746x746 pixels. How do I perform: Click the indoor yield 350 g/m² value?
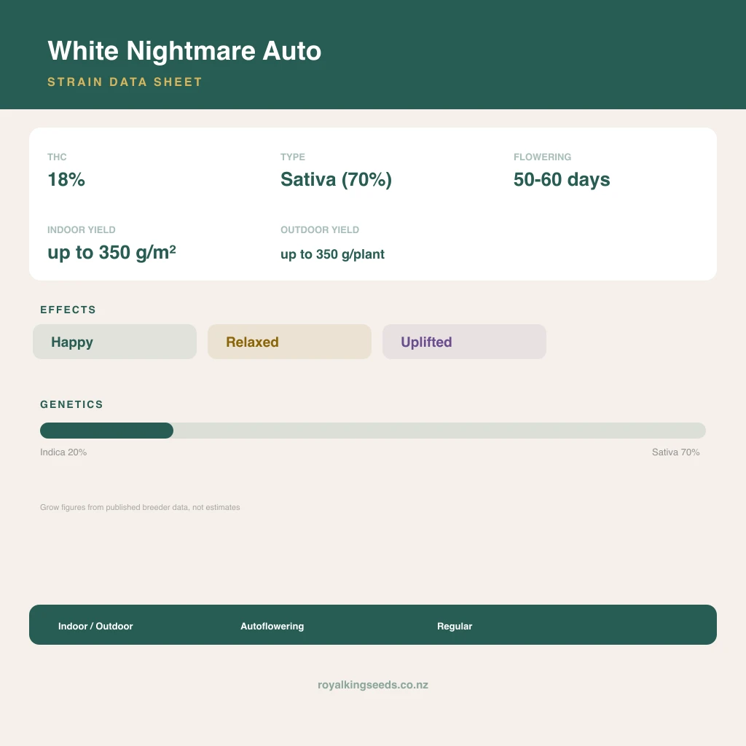point(111,252)
